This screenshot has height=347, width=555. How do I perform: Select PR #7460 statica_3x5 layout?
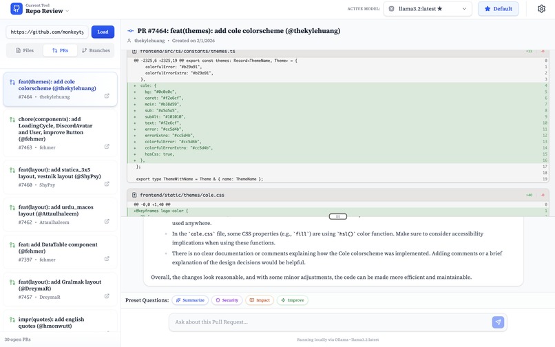[x=60, y=177]
